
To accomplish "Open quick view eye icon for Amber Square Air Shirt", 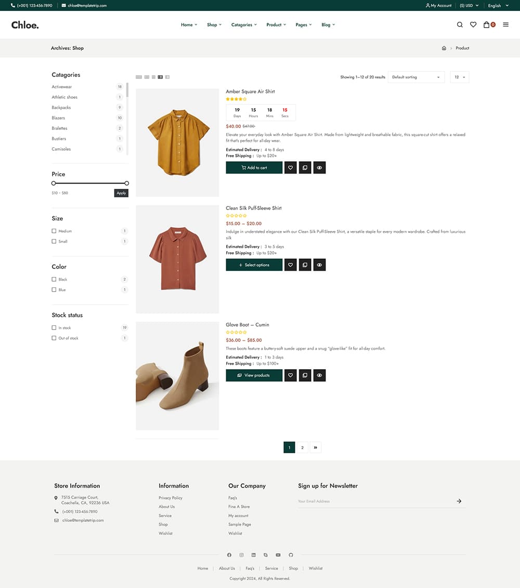I will click(x=319, y=167).
